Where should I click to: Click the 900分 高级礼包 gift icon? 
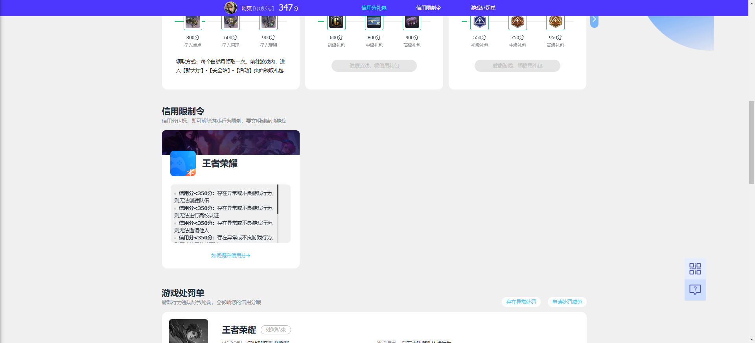[x=412, y=22]
